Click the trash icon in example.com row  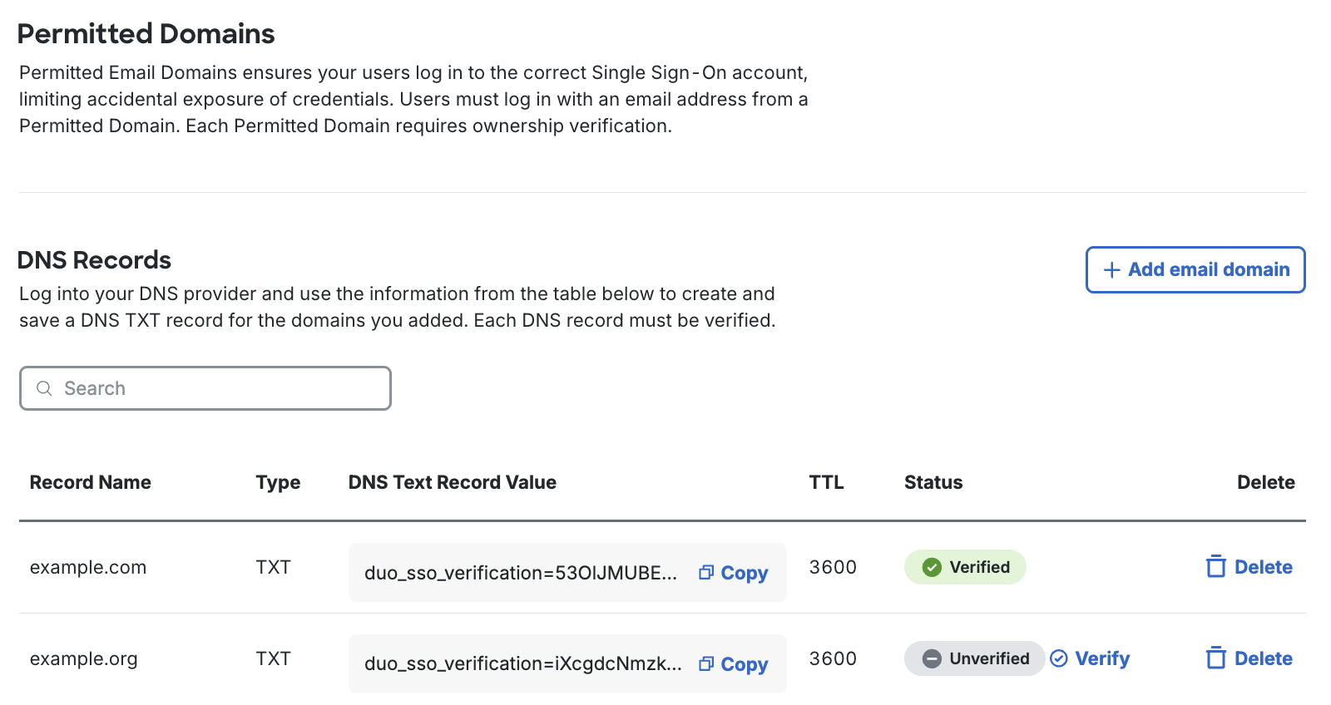[x=1215, y=567]
